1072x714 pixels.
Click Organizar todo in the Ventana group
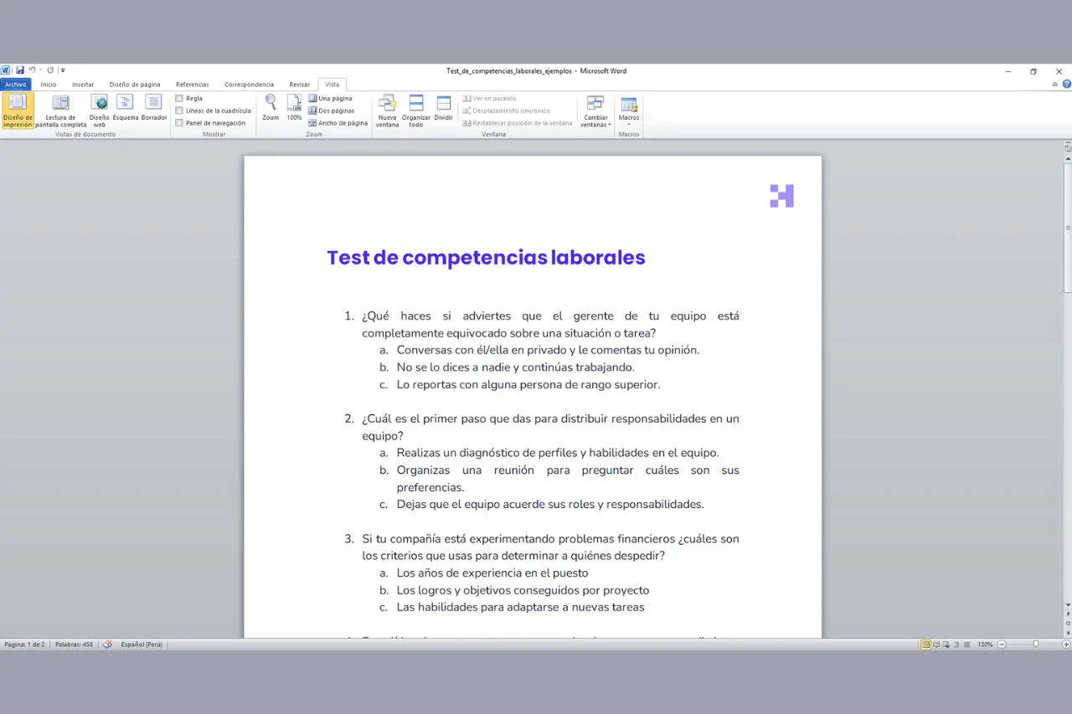[415, 110]
